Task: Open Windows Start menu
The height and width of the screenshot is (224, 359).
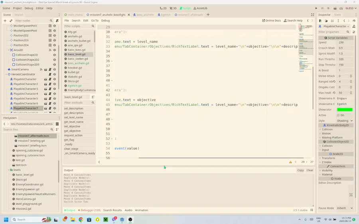Action: coord(6,220)
